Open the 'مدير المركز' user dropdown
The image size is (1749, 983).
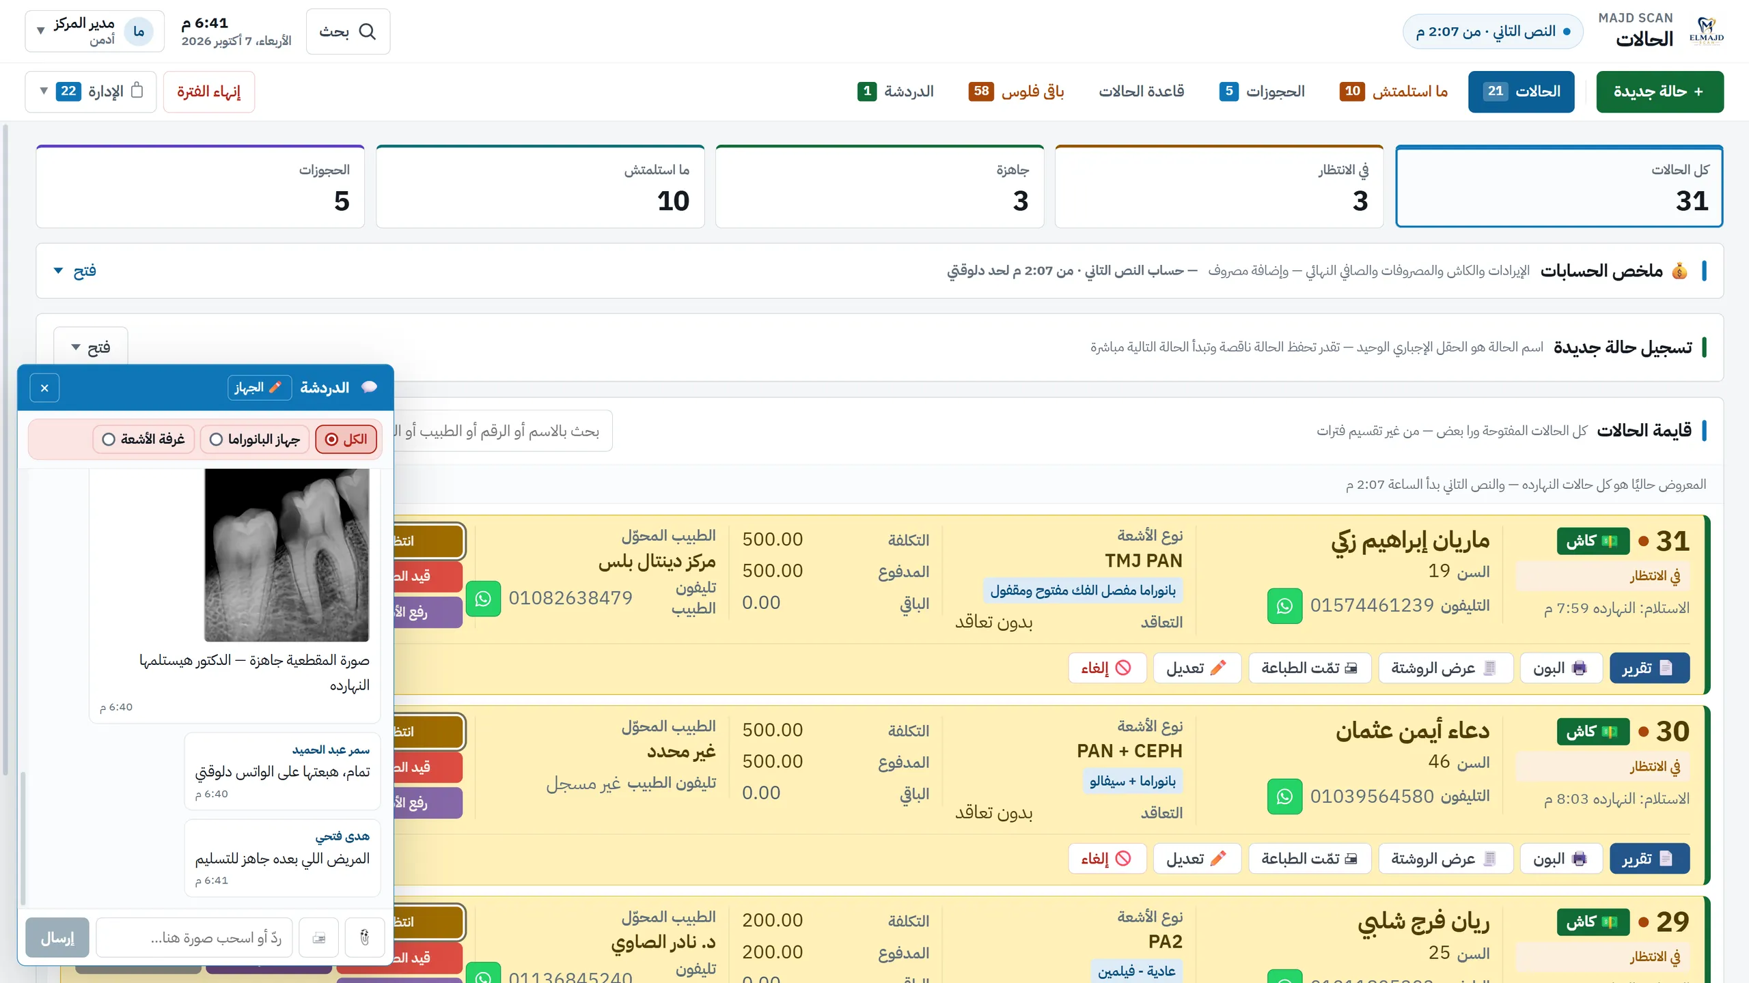tap(94, 31)
